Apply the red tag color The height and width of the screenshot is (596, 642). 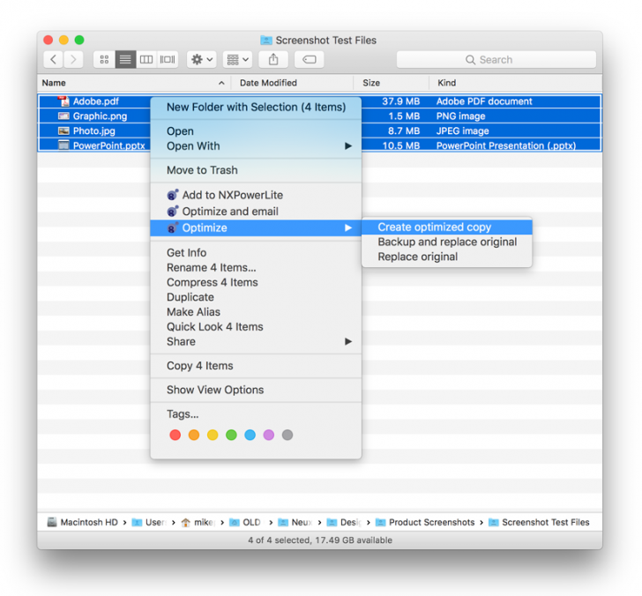click(175, 435)
